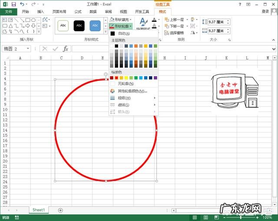Image resolution: width=278 pixels, height=221 pixels.
Task: Open the ribbon display options icon
Action: point(248,4)
